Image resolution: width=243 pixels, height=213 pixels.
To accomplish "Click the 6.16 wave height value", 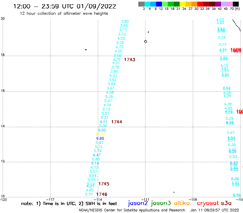I will [x=95, y=163].
